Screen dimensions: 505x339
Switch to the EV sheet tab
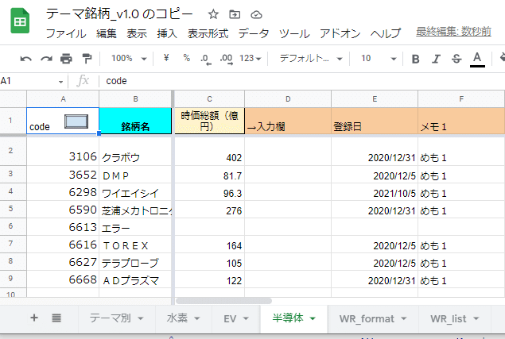coord(230,318)
